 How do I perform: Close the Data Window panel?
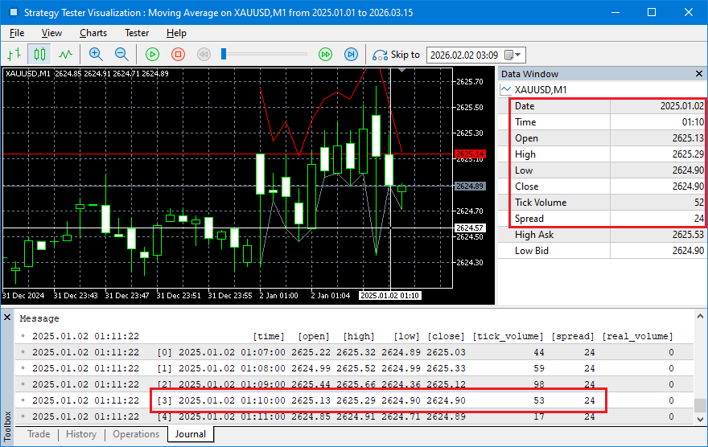[698, 74]
